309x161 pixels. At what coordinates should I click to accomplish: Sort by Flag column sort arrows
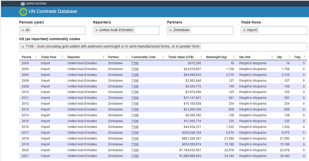click(x=305, y=57)
